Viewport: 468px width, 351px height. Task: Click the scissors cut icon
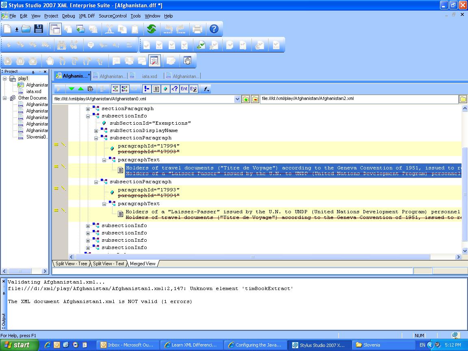(x=110, y=29)
